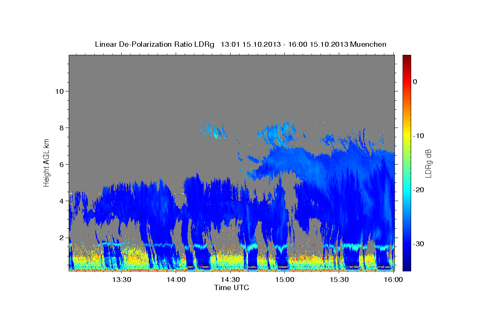Click the y-axis label 'Height AGL km'
The height and width of the screenshot is (325, 488).
tap(47, 163)
